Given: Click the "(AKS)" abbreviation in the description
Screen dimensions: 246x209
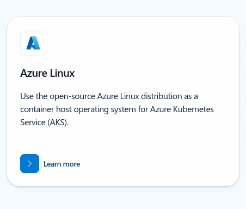Looking at the screenshot, I should click(58, 122).
